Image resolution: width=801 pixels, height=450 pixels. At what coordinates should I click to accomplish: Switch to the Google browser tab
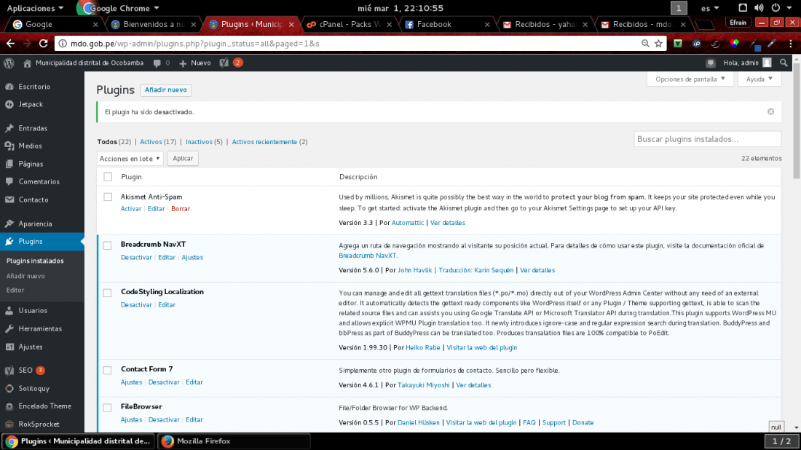click(55, 24)
